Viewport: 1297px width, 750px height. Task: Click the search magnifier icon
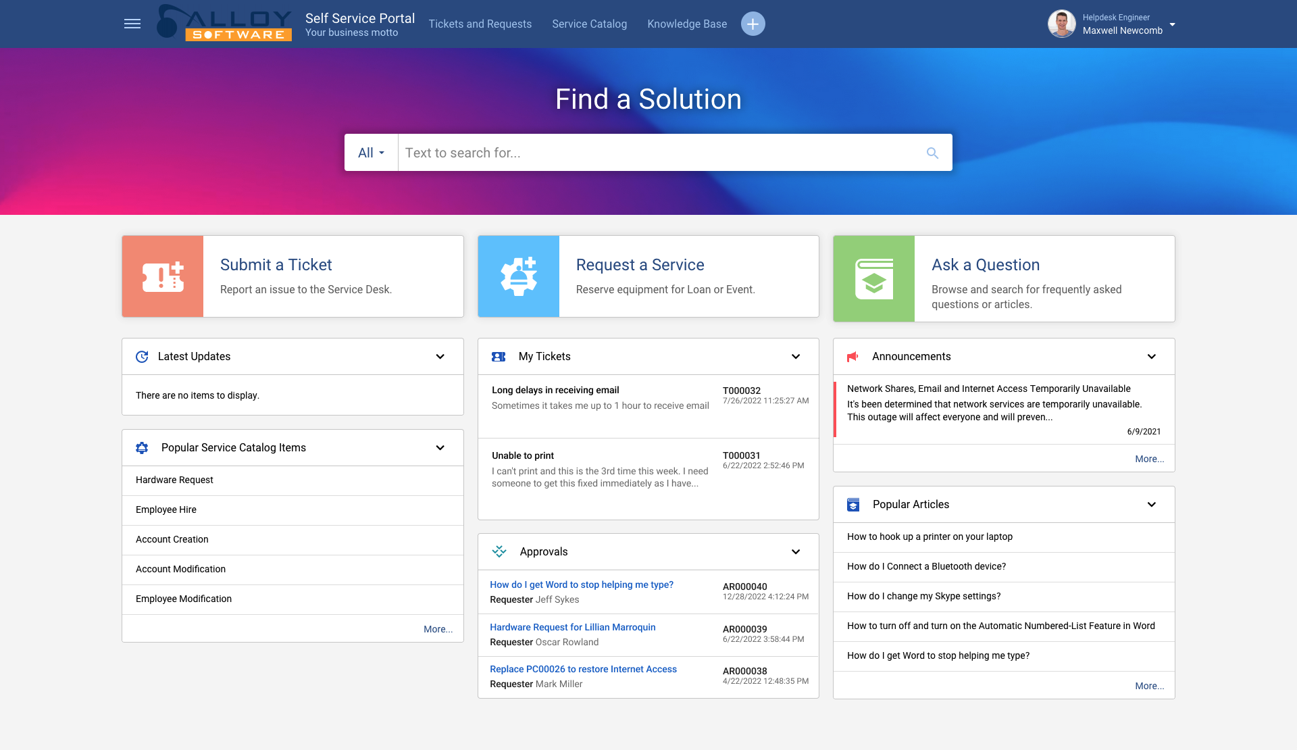(932, 153)
